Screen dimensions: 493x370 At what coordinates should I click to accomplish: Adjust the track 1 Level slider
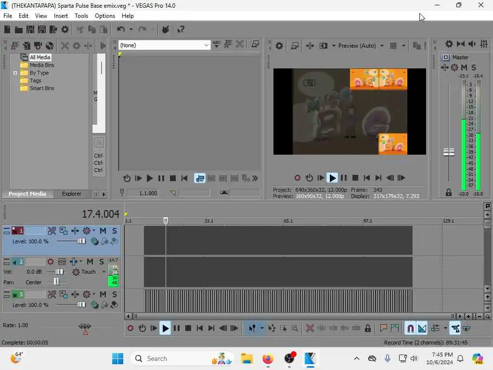click(x=81, y=241)
